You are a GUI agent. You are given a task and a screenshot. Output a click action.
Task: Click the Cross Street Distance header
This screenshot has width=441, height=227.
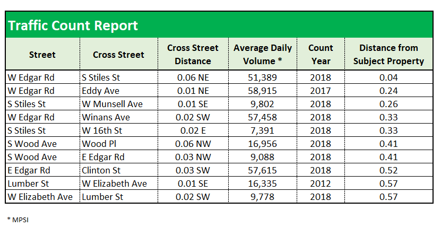click(x=193, y=54)
